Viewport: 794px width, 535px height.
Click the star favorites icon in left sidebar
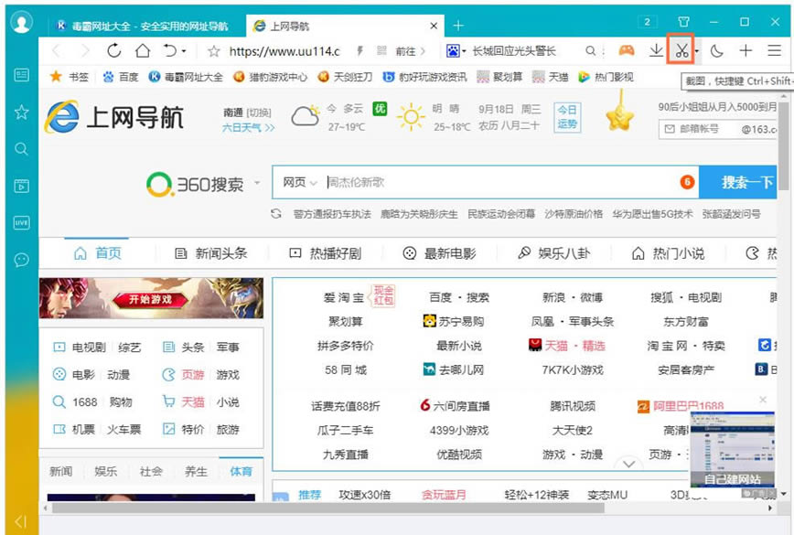(21, 112)
